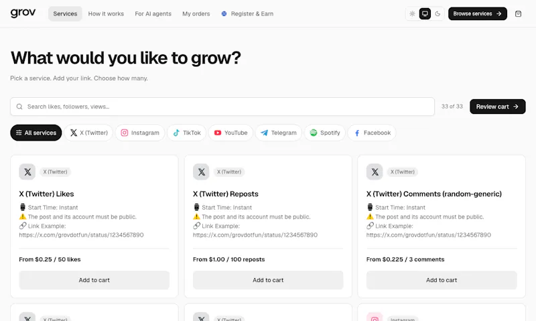Switch to light theme sun icon
The image size is (536, 321).
pos(412,13)
